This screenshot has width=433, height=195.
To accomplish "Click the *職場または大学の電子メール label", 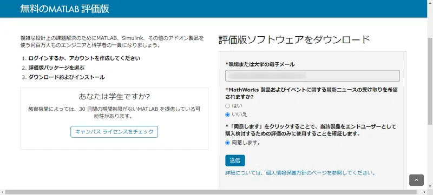I will (260, 64).
